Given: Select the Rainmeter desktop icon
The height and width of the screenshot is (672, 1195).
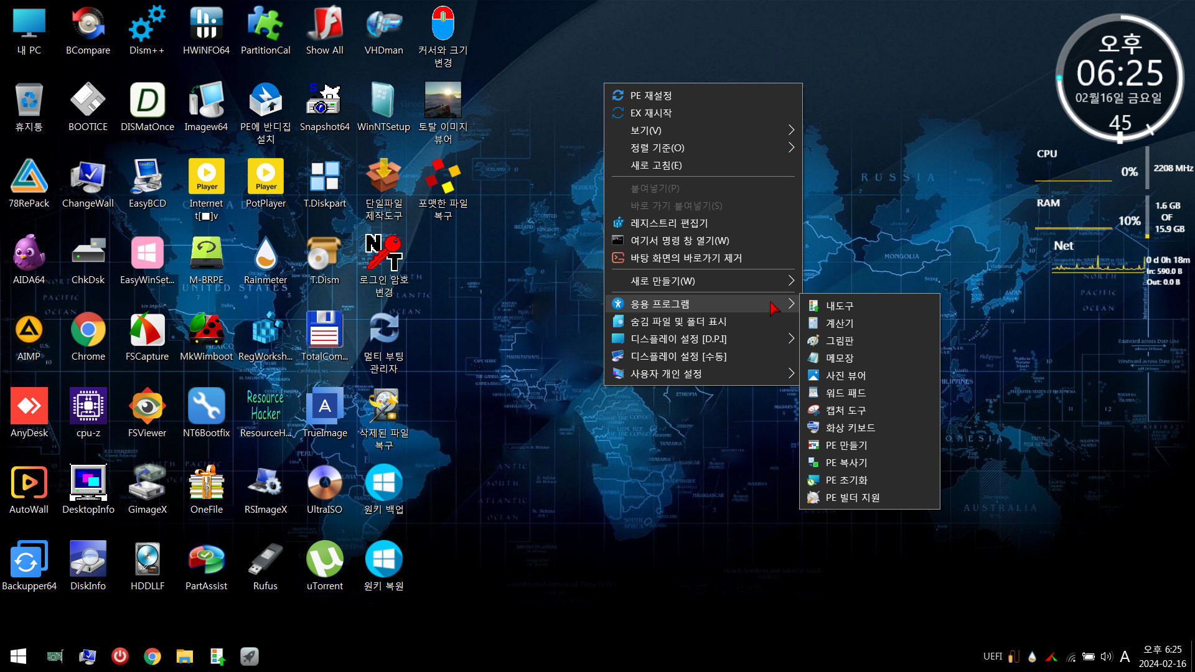Looking at the screenshot, I should [265, 261].
